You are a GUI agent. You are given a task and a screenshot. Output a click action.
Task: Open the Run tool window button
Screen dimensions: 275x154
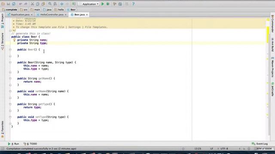(x=13, y=144)
